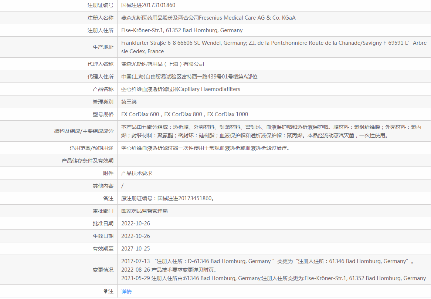Select expiry date 2027-10-25
Screen dimensions: 431x299
tap(136, 249)
